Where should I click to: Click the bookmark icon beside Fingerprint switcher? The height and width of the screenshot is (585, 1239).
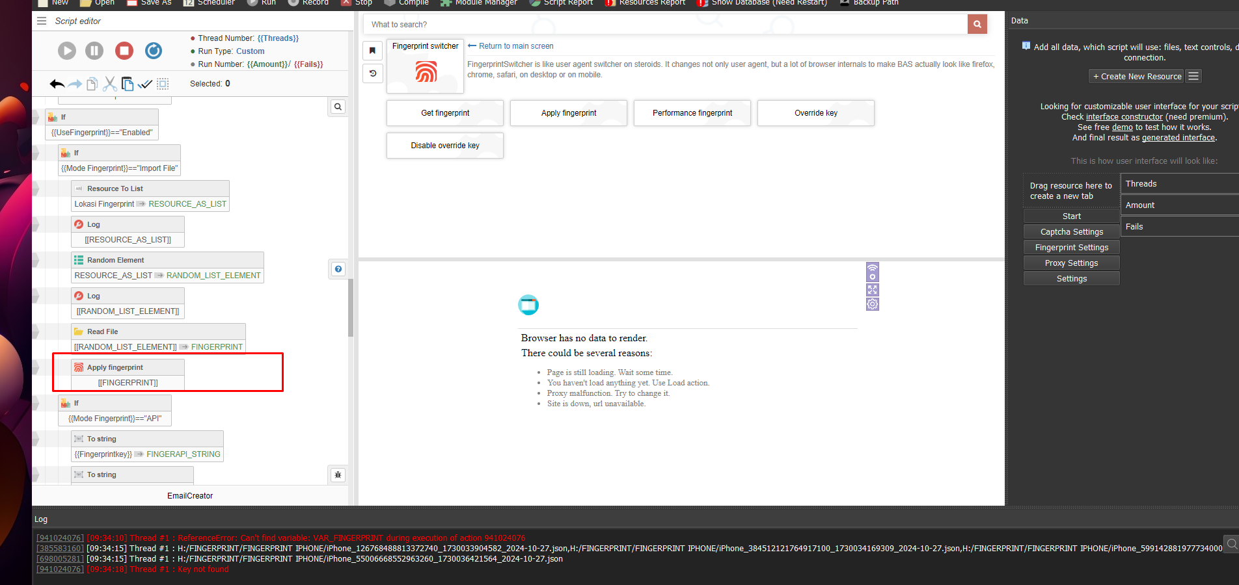coord(372,51)
